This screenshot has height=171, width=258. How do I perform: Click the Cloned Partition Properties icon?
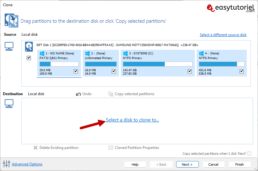click(x=111, y=148)
